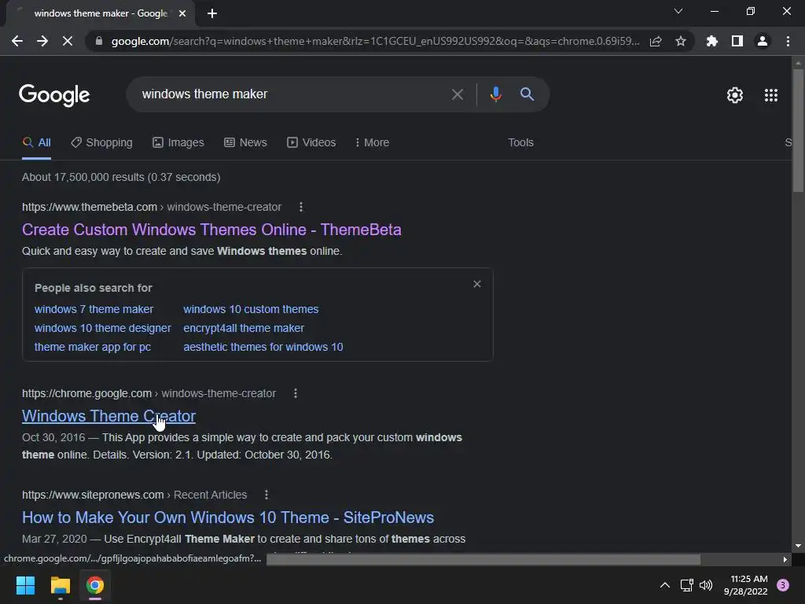Expand the More search categories
This screenshot has width=805, height=604.
(372, 143)
